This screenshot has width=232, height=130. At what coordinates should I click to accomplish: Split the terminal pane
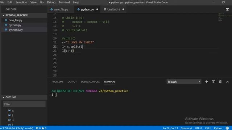click(x=214, y=82)
